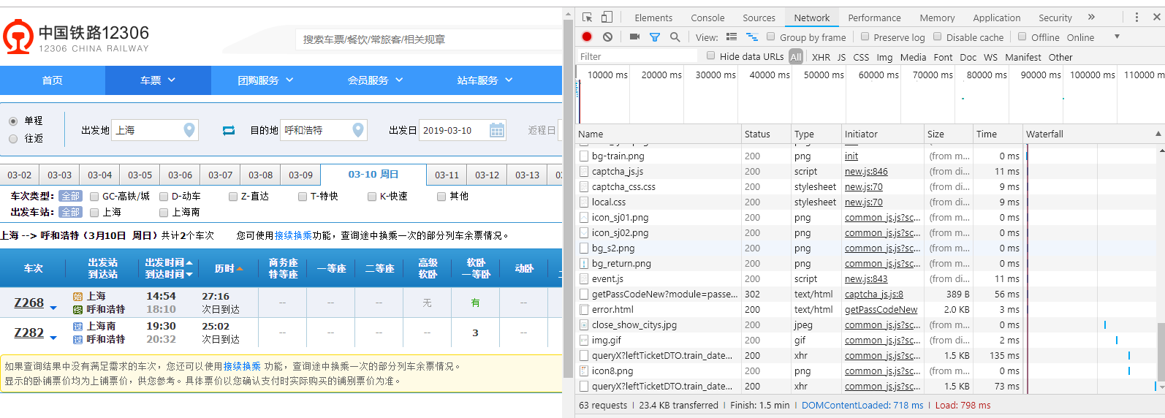
Task: Click the close_show_citys.jpg file icon
Action: [x=584, y=324]
